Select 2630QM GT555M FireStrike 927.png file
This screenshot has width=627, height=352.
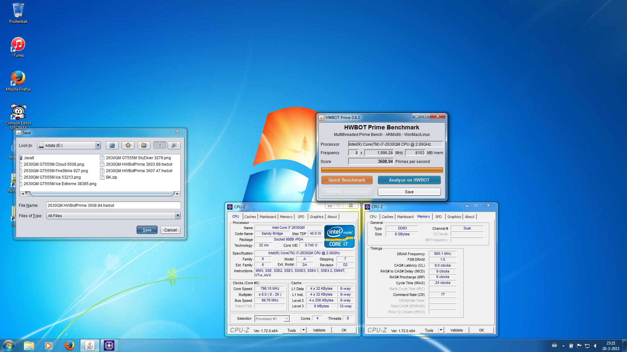click(x=54, y=171)
